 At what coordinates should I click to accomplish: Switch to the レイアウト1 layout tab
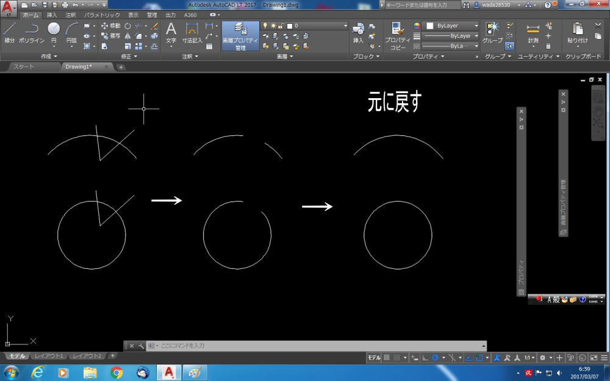(x=49, y=356)
